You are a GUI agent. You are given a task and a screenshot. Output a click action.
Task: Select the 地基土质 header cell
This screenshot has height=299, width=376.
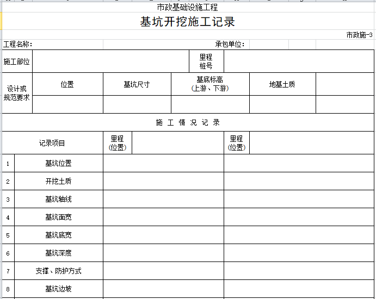click(x=282, y=84)
